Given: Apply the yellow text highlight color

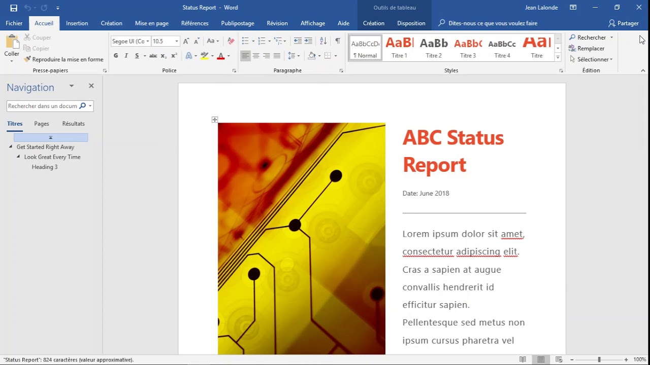Looking at the screenshot, I should pyautogui.click(x=204, y=56).
